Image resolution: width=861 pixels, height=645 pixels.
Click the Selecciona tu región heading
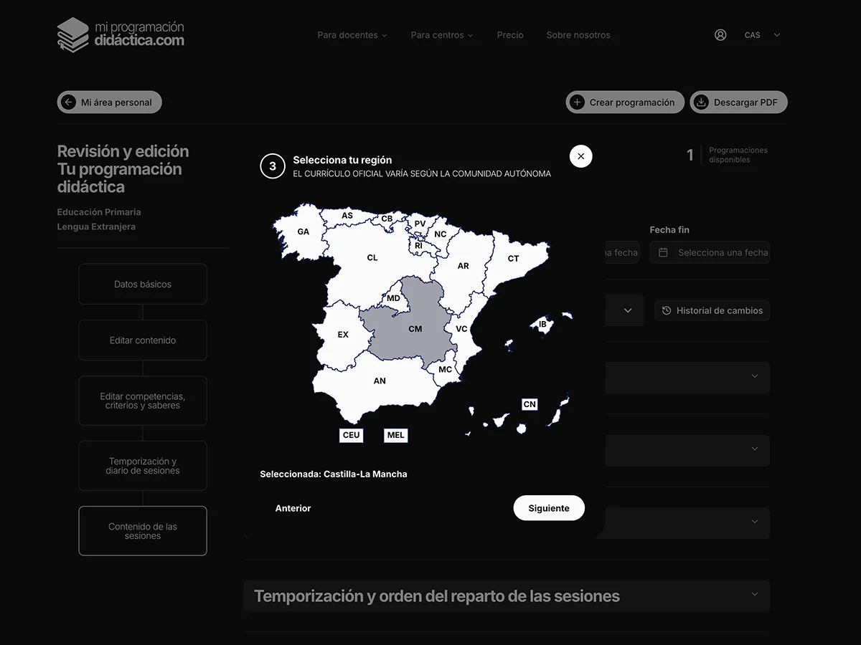[342, 160]
